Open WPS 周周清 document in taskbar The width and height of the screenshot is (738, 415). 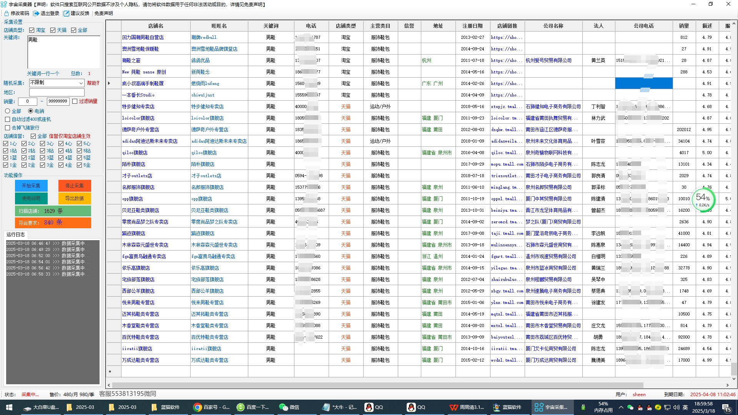pos(467,407)
